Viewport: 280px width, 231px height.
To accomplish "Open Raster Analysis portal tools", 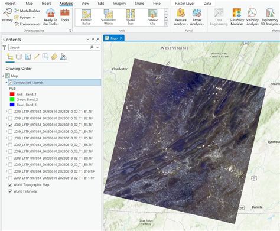I will 197,17.
